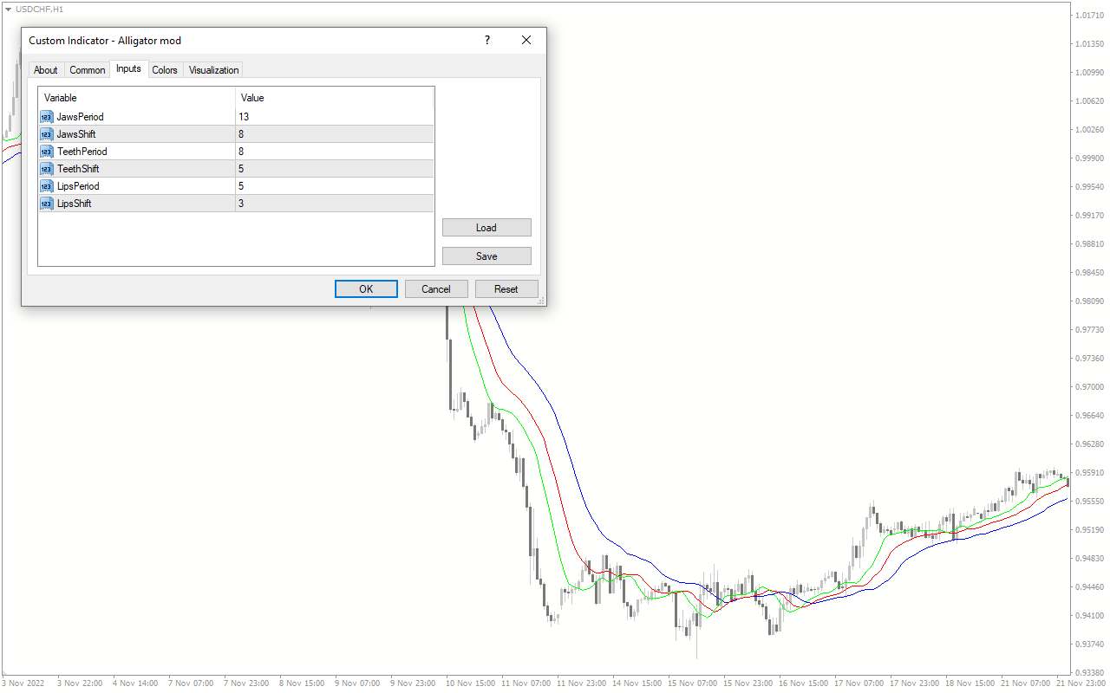Click the Cancel button
1110x693 pixels.
436,289
